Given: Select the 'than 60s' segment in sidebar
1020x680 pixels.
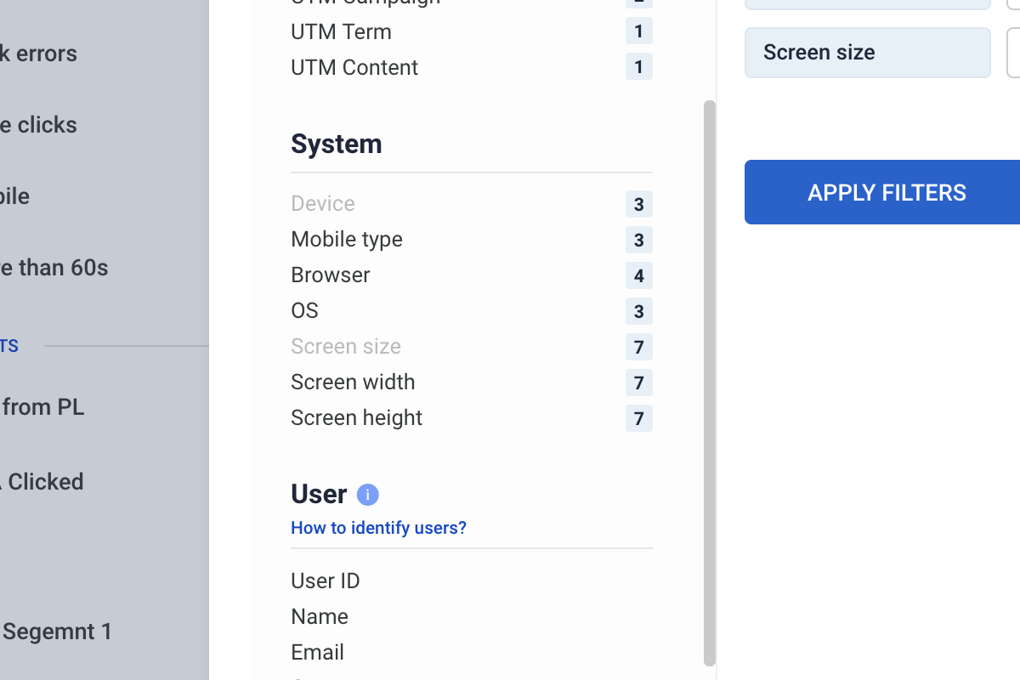Looking at the screenshot, I should tap(54, 268).
